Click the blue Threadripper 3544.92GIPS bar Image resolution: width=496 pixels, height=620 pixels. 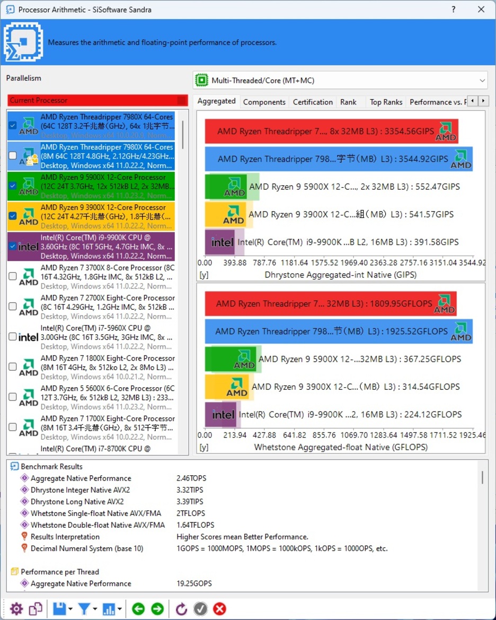pos(339,159)
